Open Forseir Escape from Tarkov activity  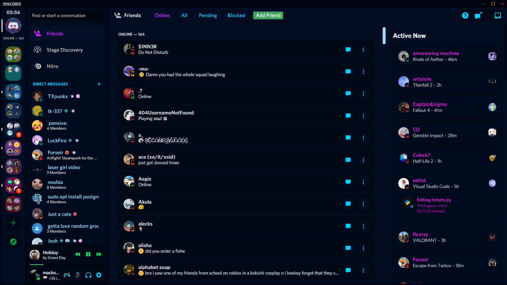coord(447,262)
